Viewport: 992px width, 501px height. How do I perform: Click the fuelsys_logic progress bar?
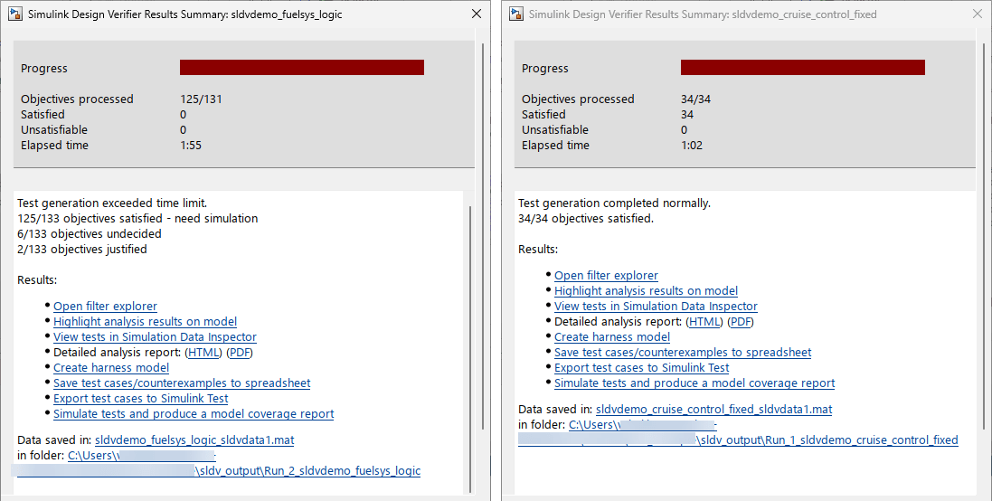coord(301,68)
